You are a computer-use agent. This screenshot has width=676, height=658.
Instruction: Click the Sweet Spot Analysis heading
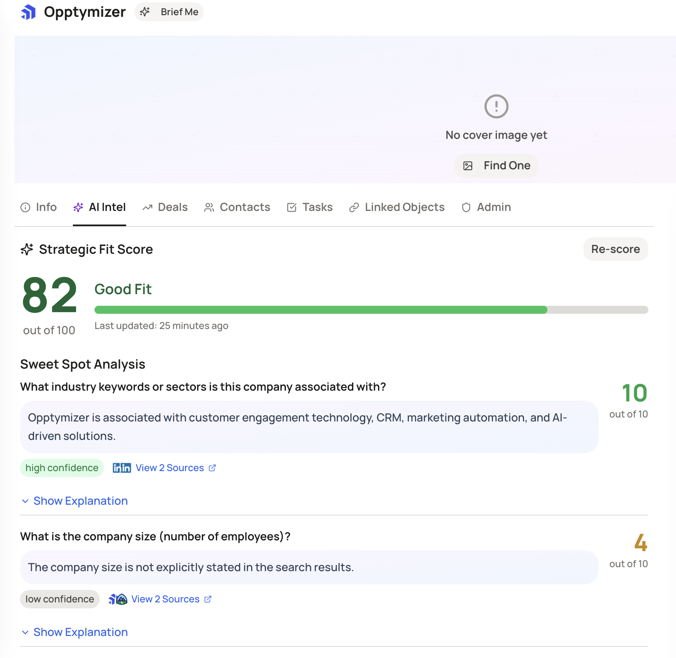pos(82,364)
